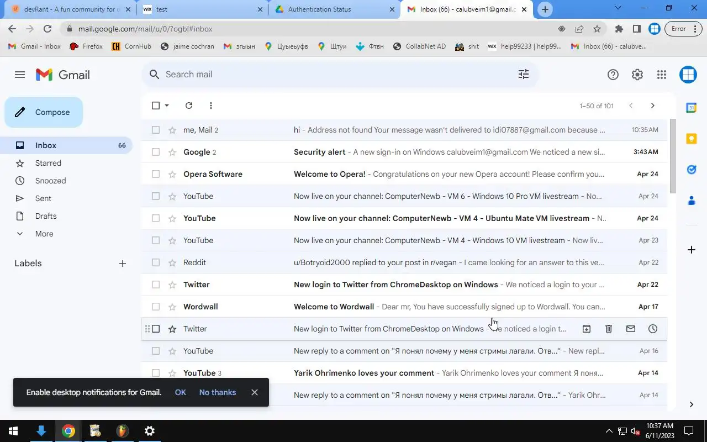This screenshot has height=442, width=707.
Task: Open the Welcome to Opera! email
Action: [x=404, y=174]
